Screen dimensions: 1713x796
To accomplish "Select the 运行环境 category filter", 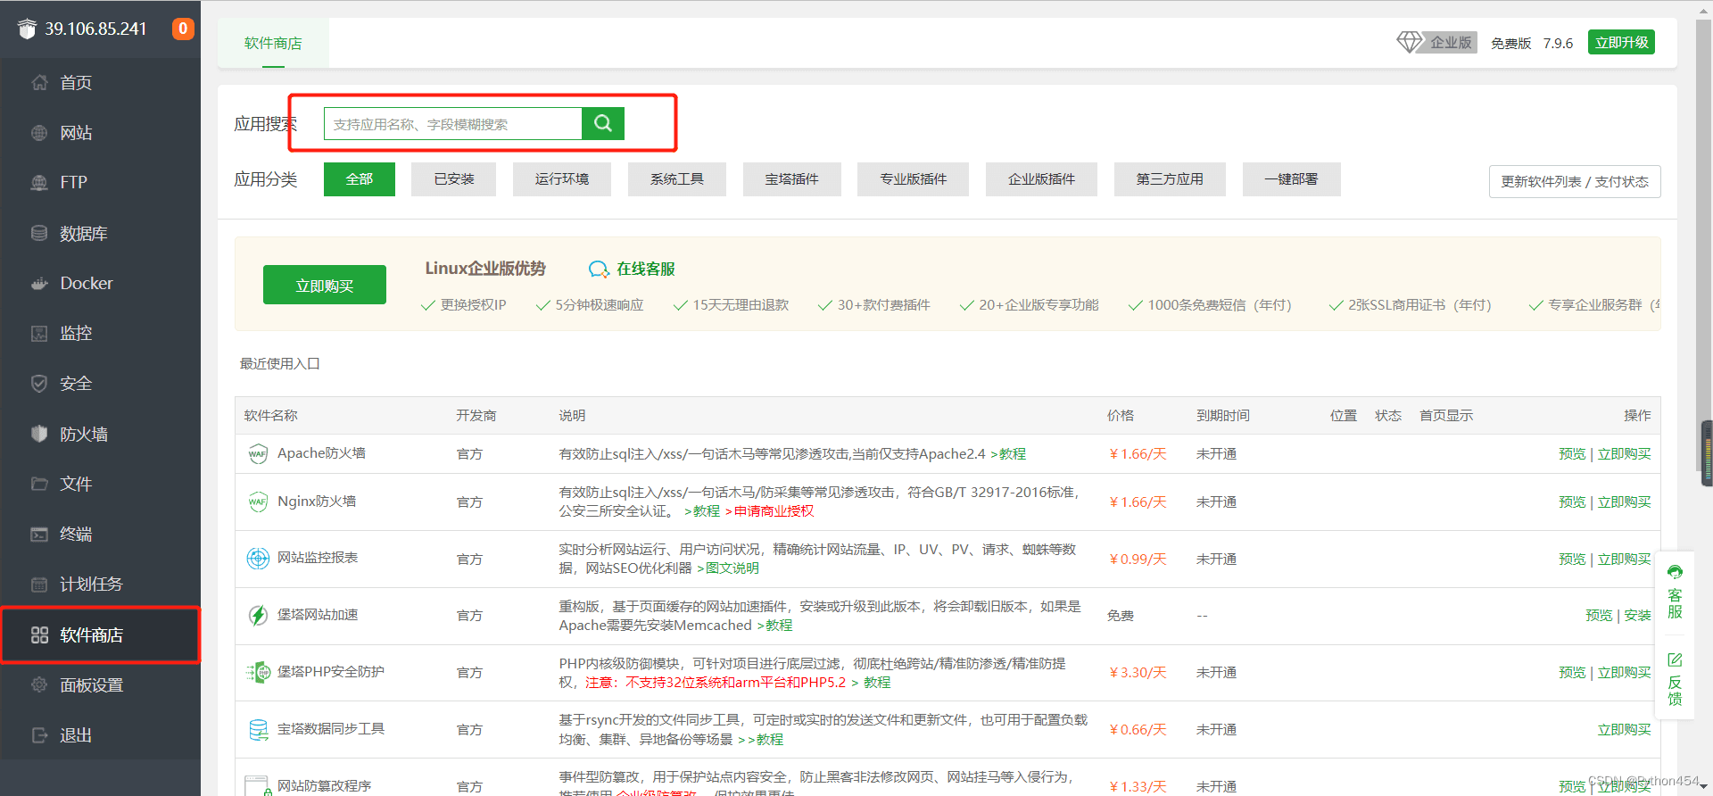I will point(562,179).
